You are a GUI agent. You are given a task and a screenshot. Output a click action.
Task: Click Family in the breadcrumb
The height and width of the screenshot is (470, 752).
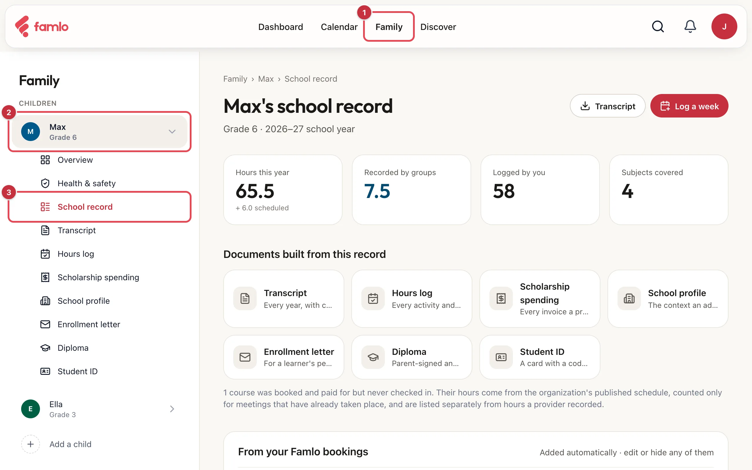pyautogui.click(x=235, y=79)
